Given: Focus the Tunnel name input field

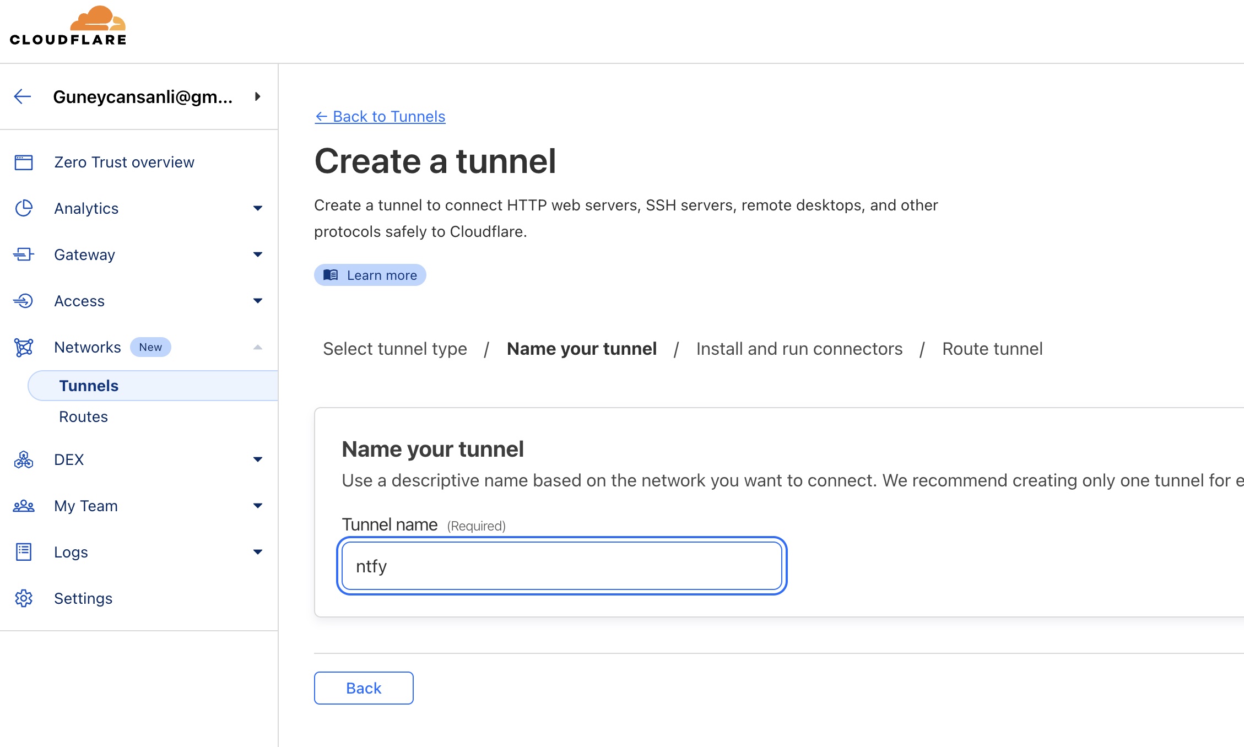Looking at the screenshot, I should coord(562,566).
